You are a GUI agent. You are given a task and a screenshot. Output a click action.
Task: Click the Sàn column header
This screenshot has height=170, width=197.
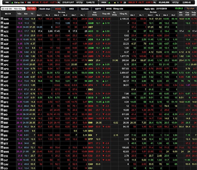coord(26,14)
